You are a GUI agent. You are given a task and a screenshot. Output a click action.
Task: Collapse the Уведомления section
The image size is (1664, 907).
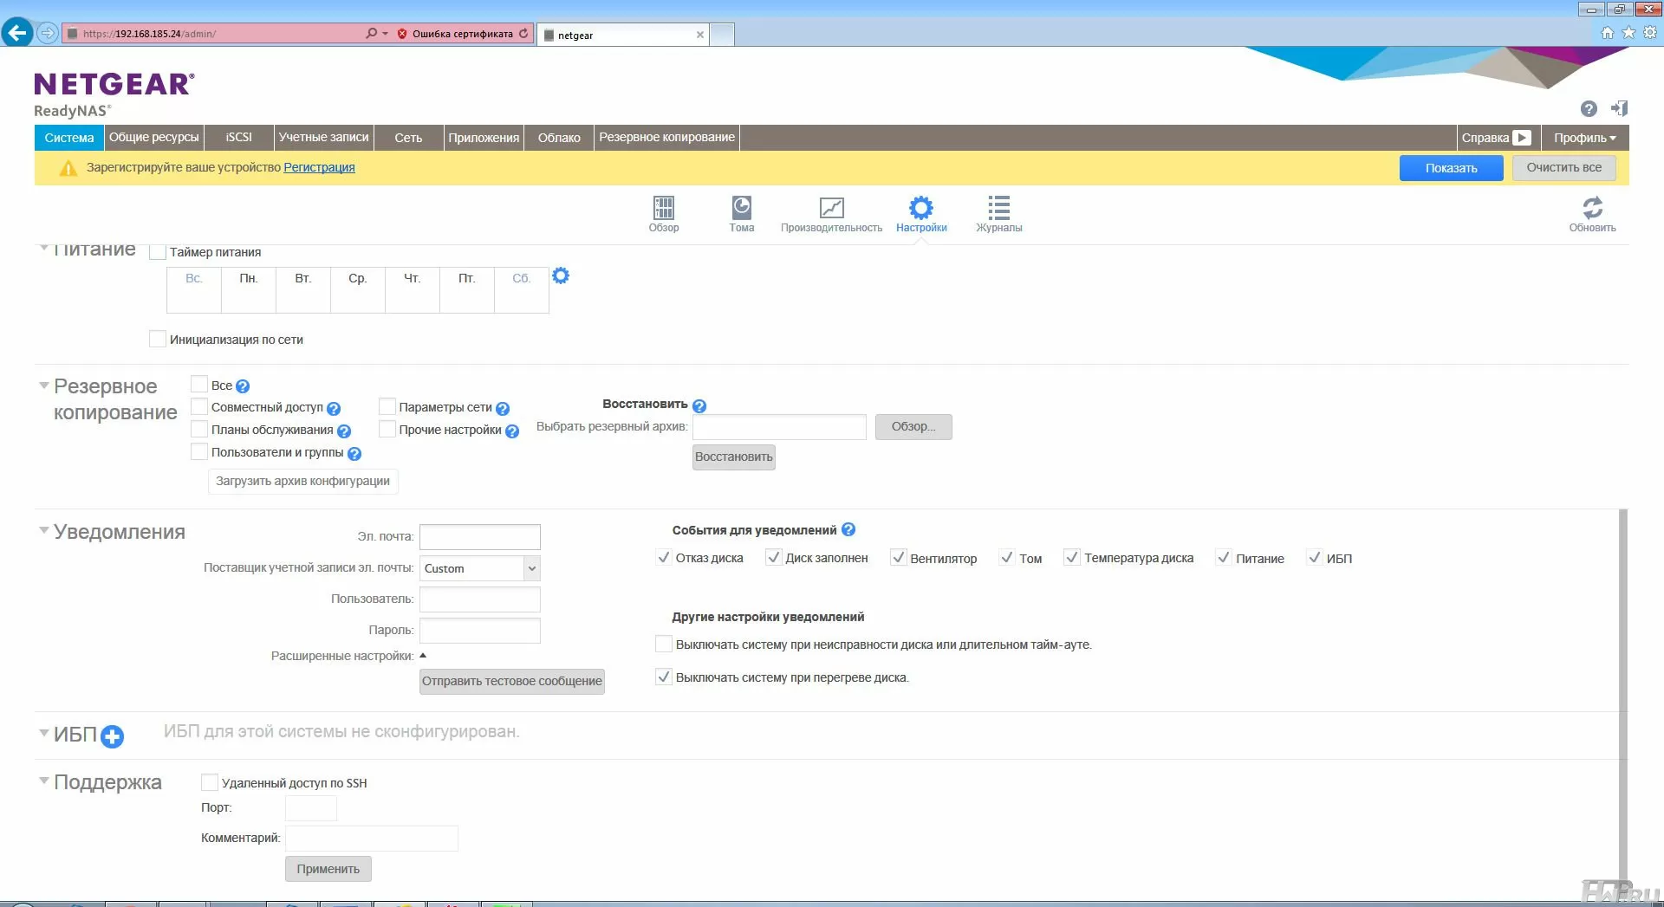click(x=44, y=531)
